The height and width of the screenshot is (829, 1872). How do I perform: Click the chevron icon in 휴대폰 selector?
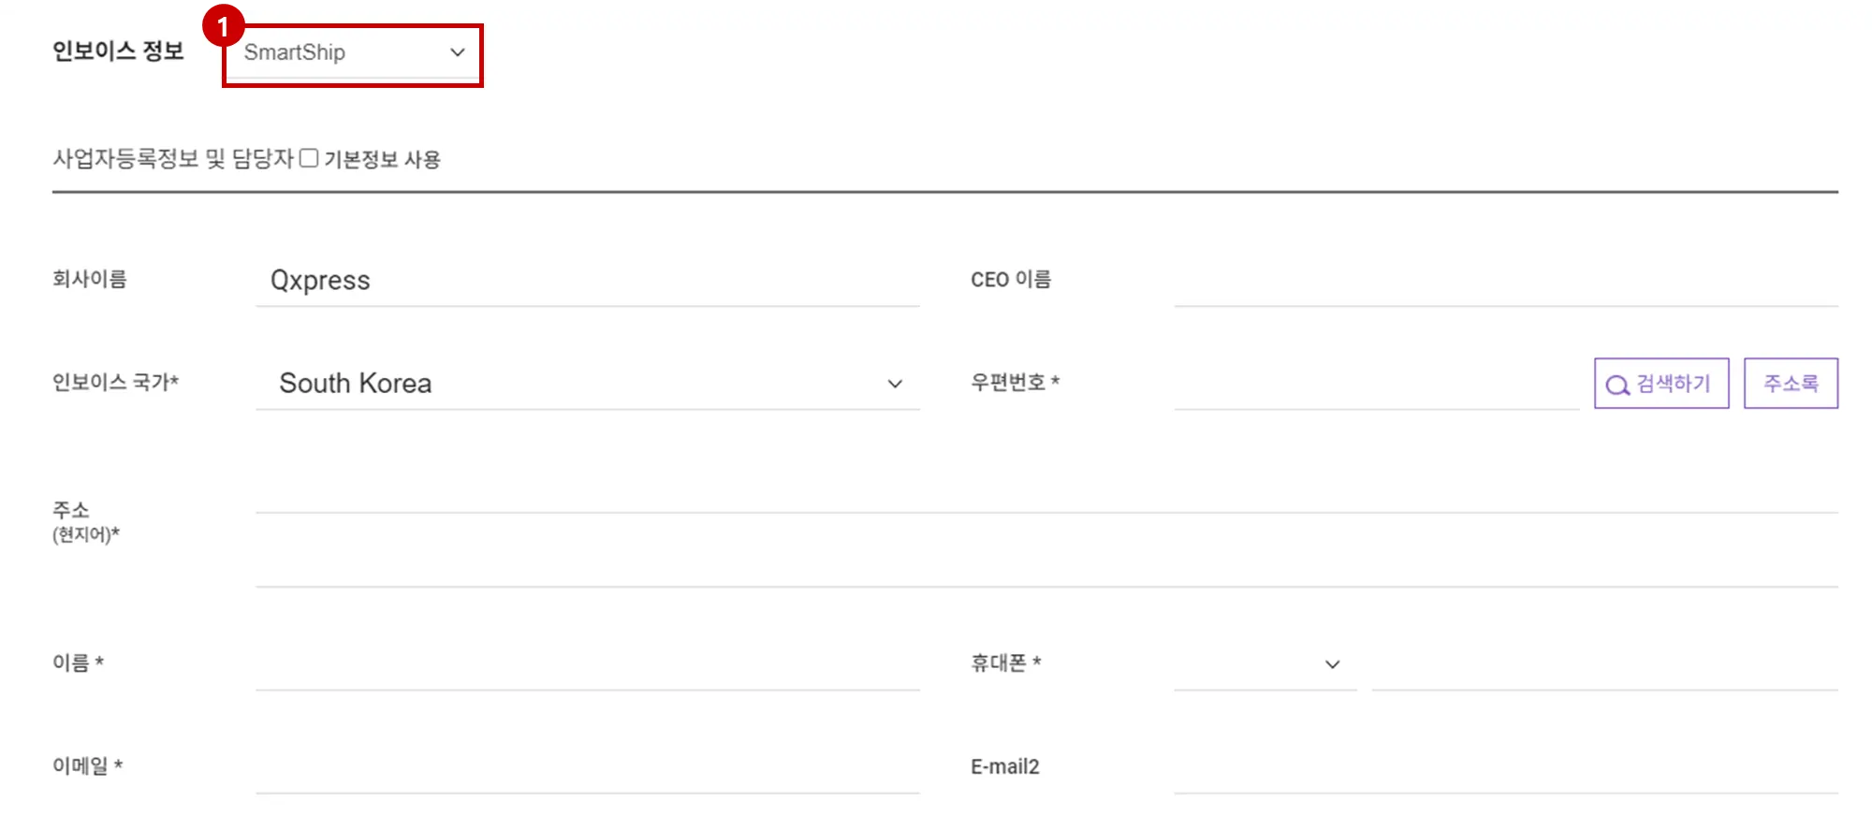click(1333, 665)
